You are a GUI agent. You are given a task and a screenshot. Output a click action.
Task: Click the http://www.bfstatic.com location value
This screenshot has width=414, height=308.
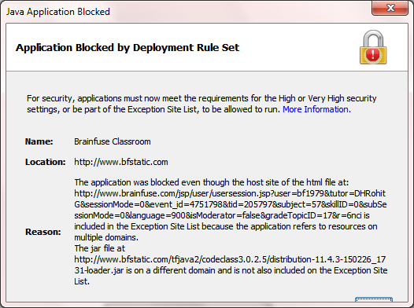coord(121,162)
